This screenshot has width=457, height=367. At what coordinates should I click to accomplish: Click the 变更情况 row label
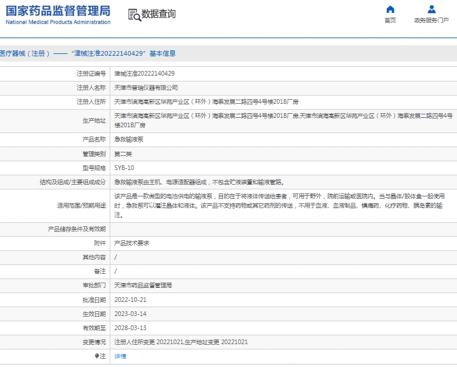(94, 342)
